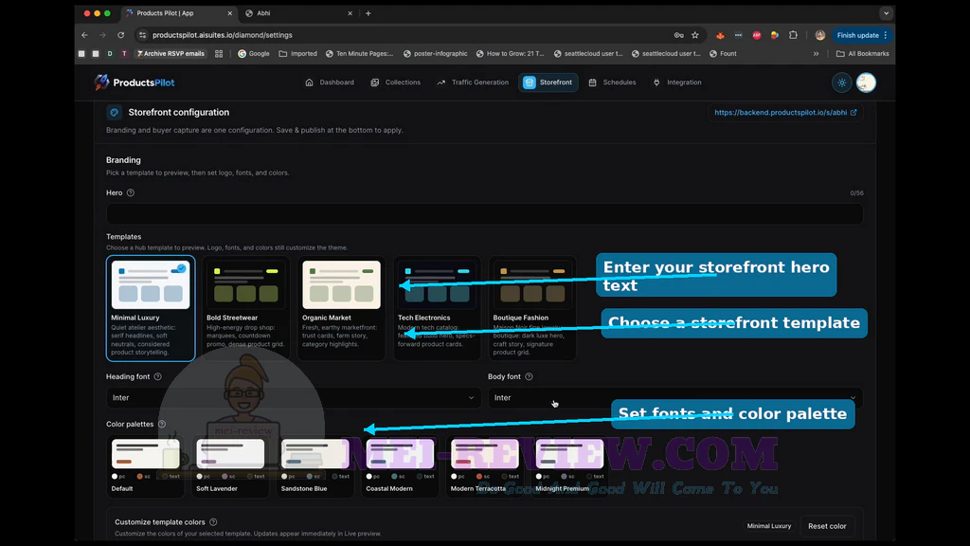Click the Reset color button
The width and height of the screenshot is (970, 546).
[x=827, y=526]
